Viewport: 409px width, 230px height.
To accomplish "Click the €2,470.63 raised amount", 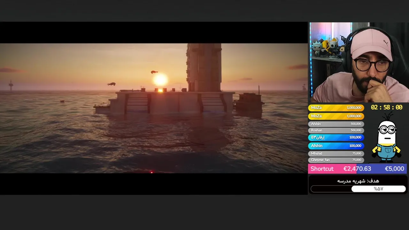I will click(357, 169).
